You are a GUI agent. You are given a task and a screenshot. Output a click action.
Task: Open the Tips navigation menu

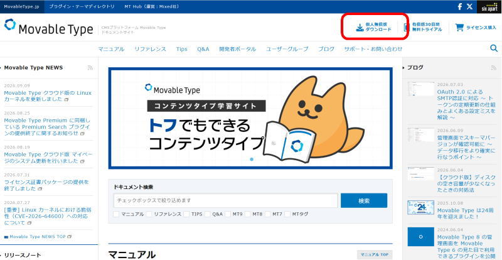click(181, 49)
